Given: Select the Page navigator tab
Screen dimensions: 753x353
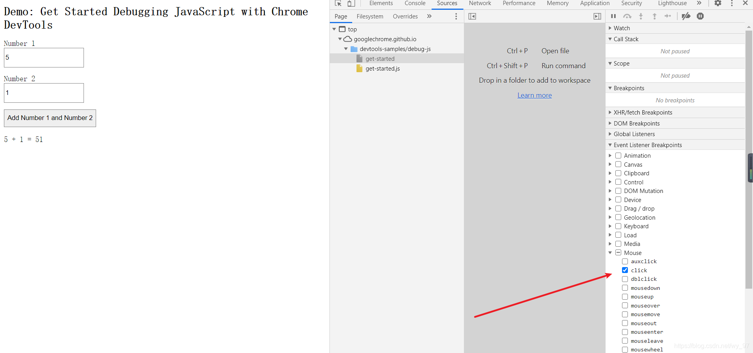Looking at the screenshot, I should 341,16.
